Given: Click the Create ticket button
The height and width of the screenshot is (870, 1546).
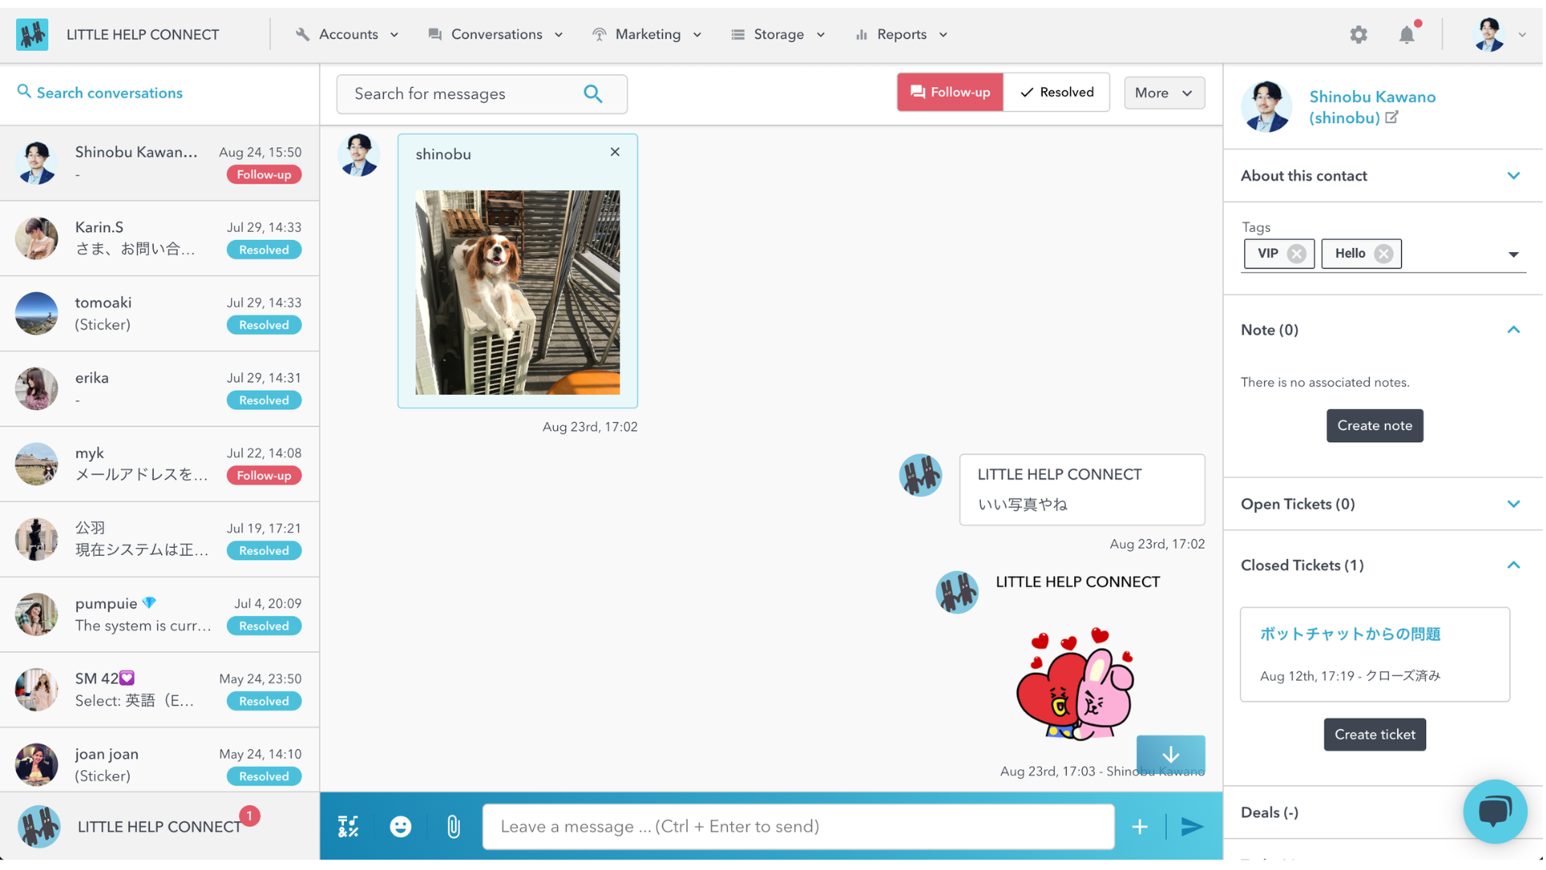Looking at the screenshot, I should click(1374, 734).
